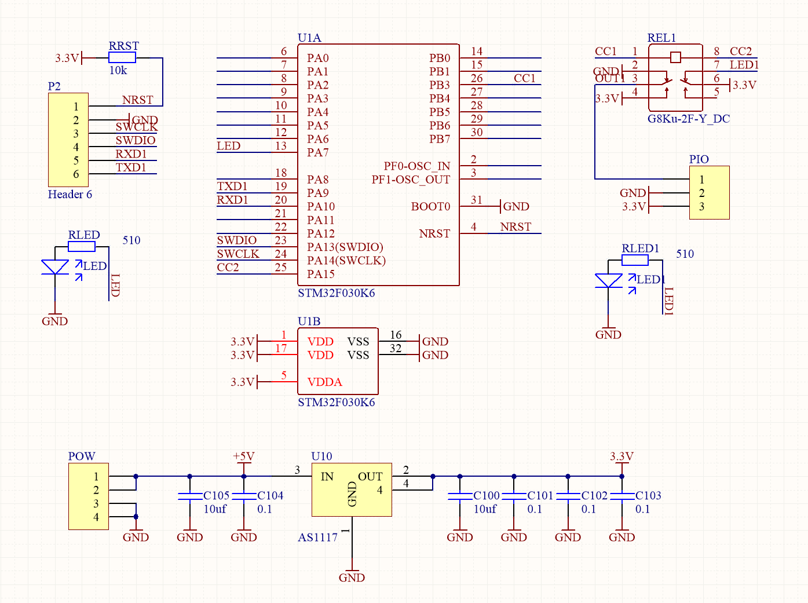This screenshot has height=603, width=808.
Task: Click the G8Ku-2F-Y_DC part label
Action: pos(689,119)
